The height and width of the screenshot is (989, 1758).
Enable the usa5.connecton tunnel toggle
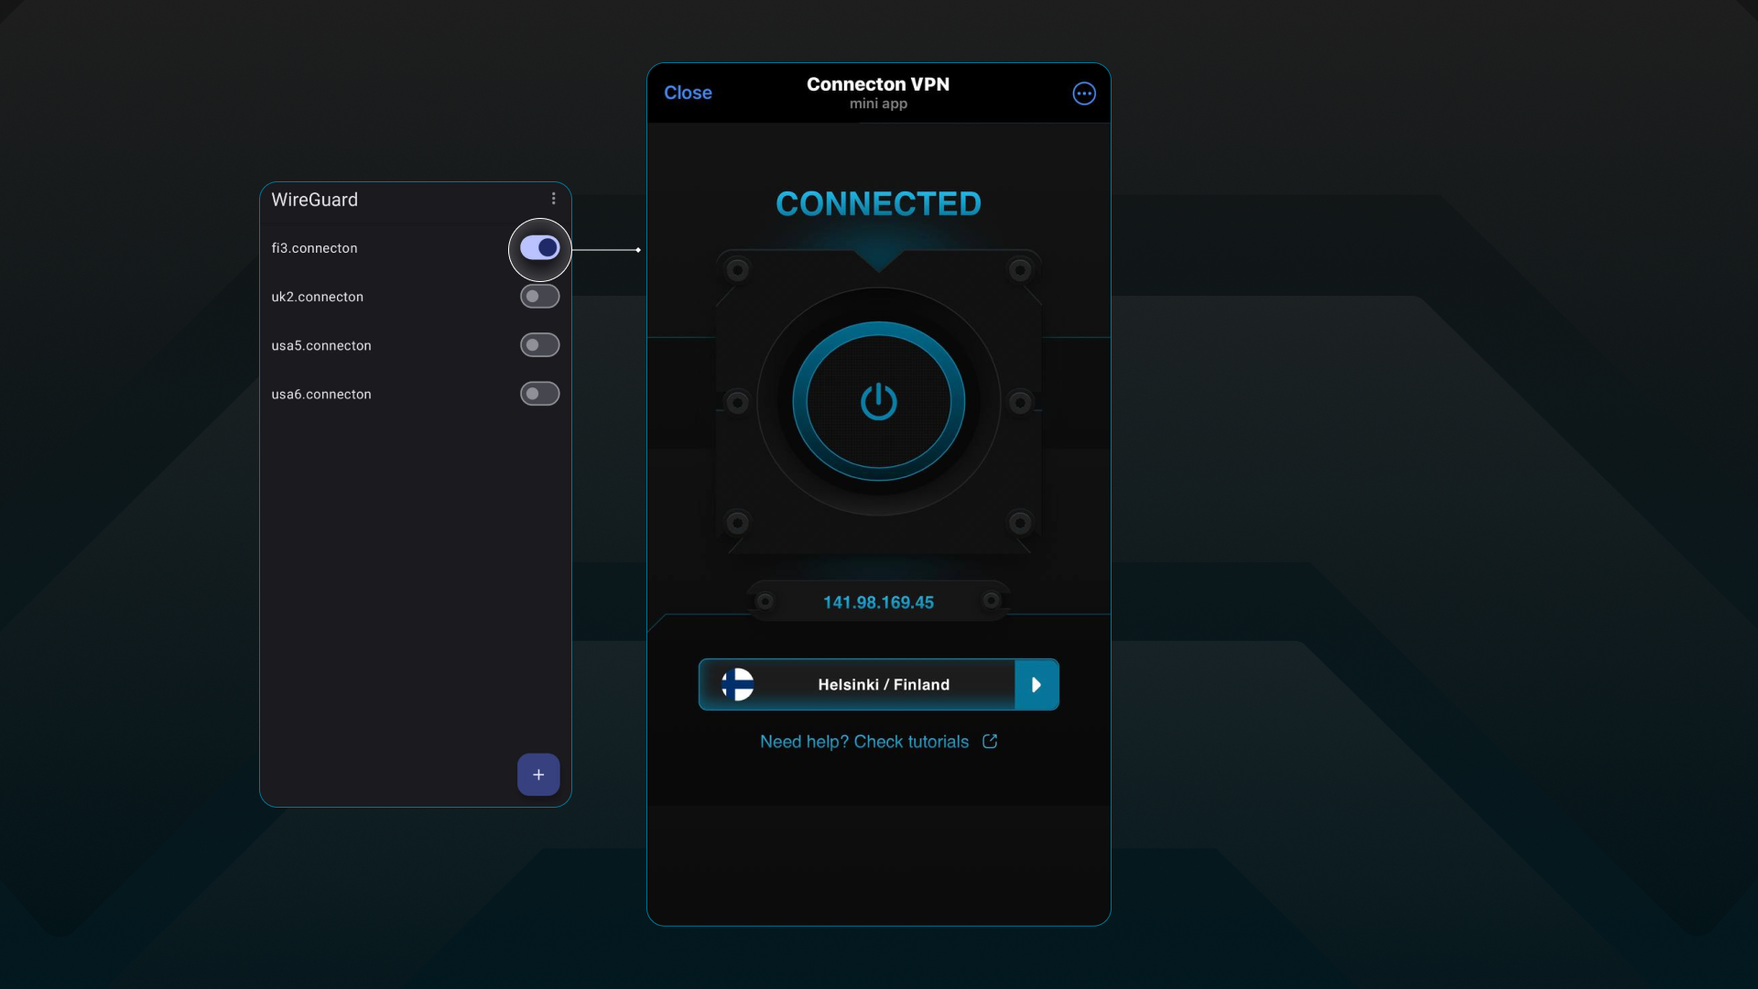pos(539,345)
